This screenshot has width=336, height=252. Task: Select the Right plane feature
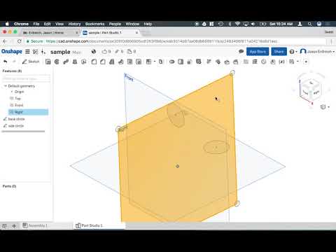tap(28, 112)
